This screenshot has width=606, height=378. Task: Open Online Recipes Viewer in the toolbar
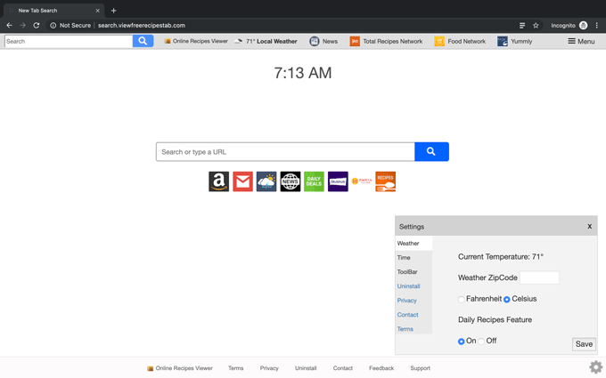tap(196, 41)
